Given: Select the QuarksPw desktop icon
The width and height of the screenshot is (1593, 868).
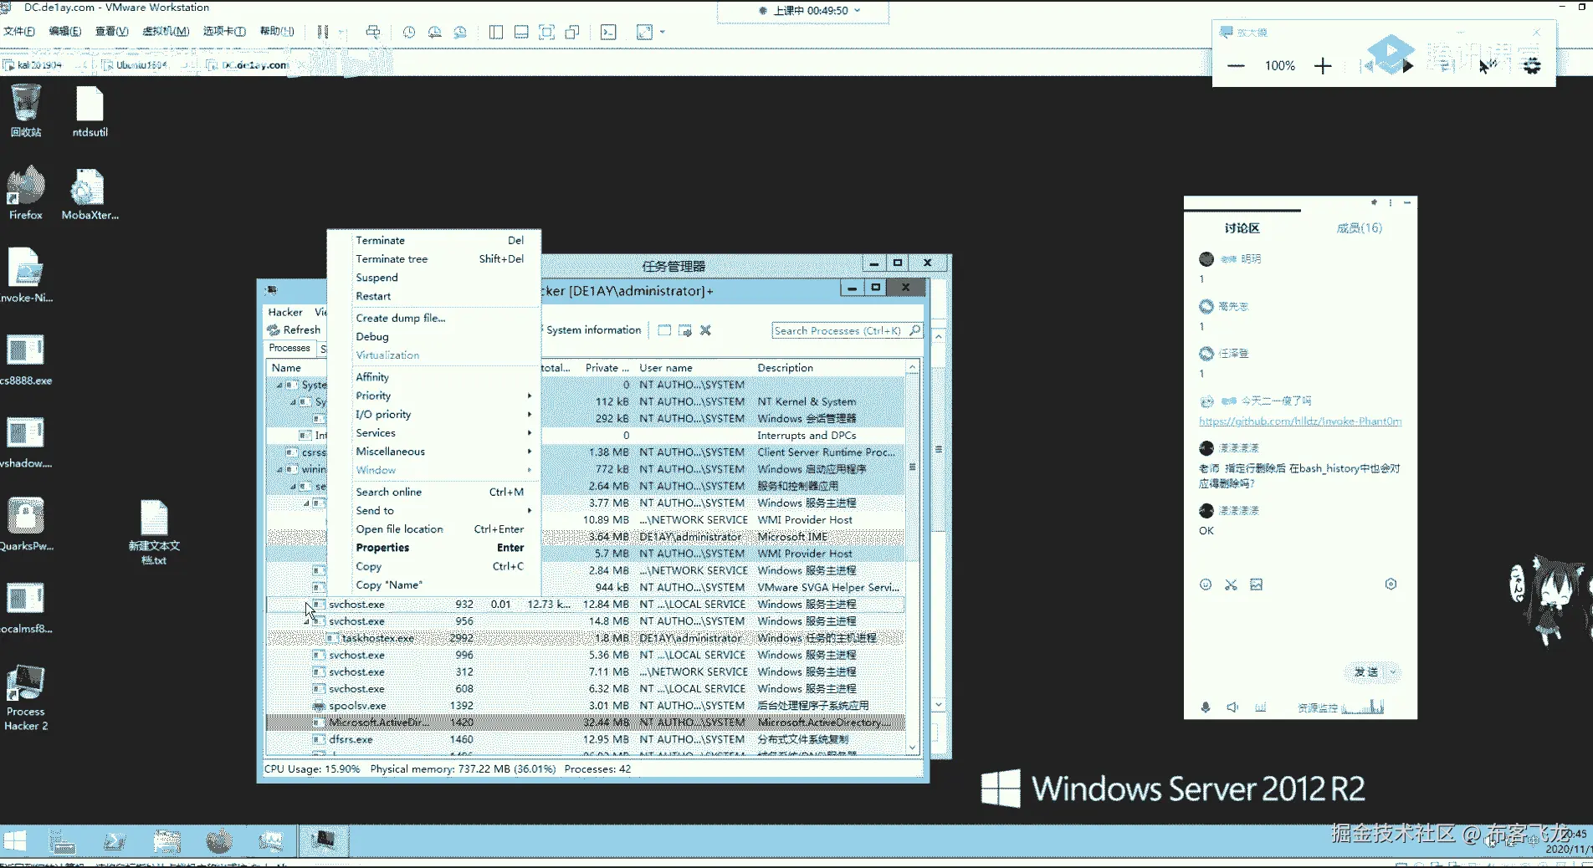Looking at the screenshot, I should pos(26,525).
